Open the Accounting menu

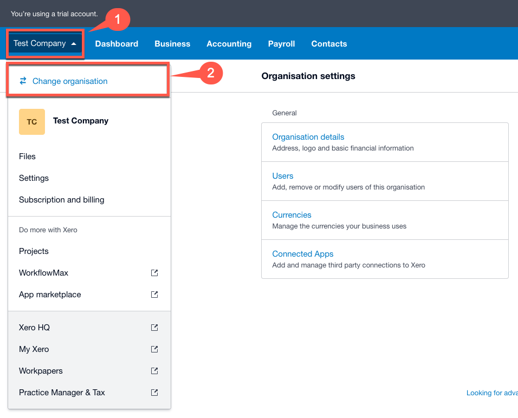(229, 43)
